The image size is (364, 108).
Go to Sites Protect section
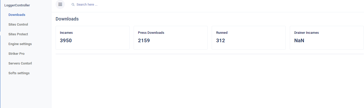[x=18, y=34]
